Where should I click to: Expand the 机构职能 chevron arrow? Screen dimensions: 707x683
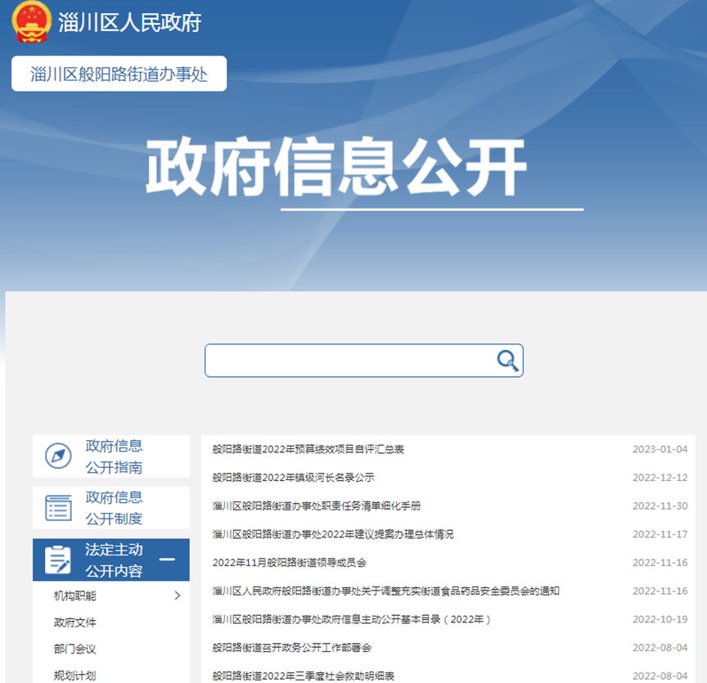[x=178, y=595]
